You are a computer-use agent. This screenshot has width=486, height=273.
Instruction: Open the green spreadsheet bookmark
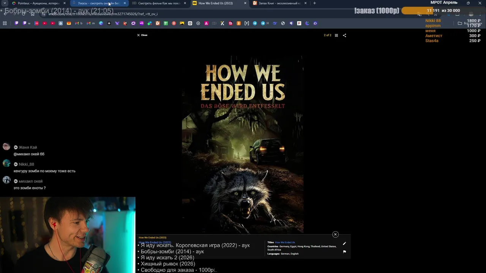coord(166,23)
